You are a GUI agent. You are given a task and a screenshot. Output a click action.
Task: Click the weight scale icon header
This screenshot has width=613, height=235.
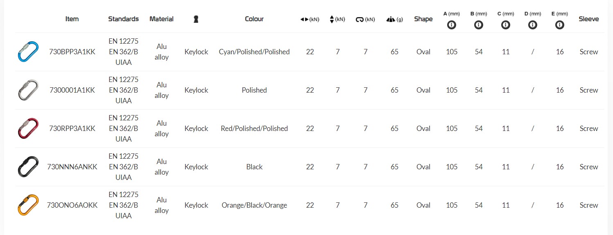coord(390,19)
